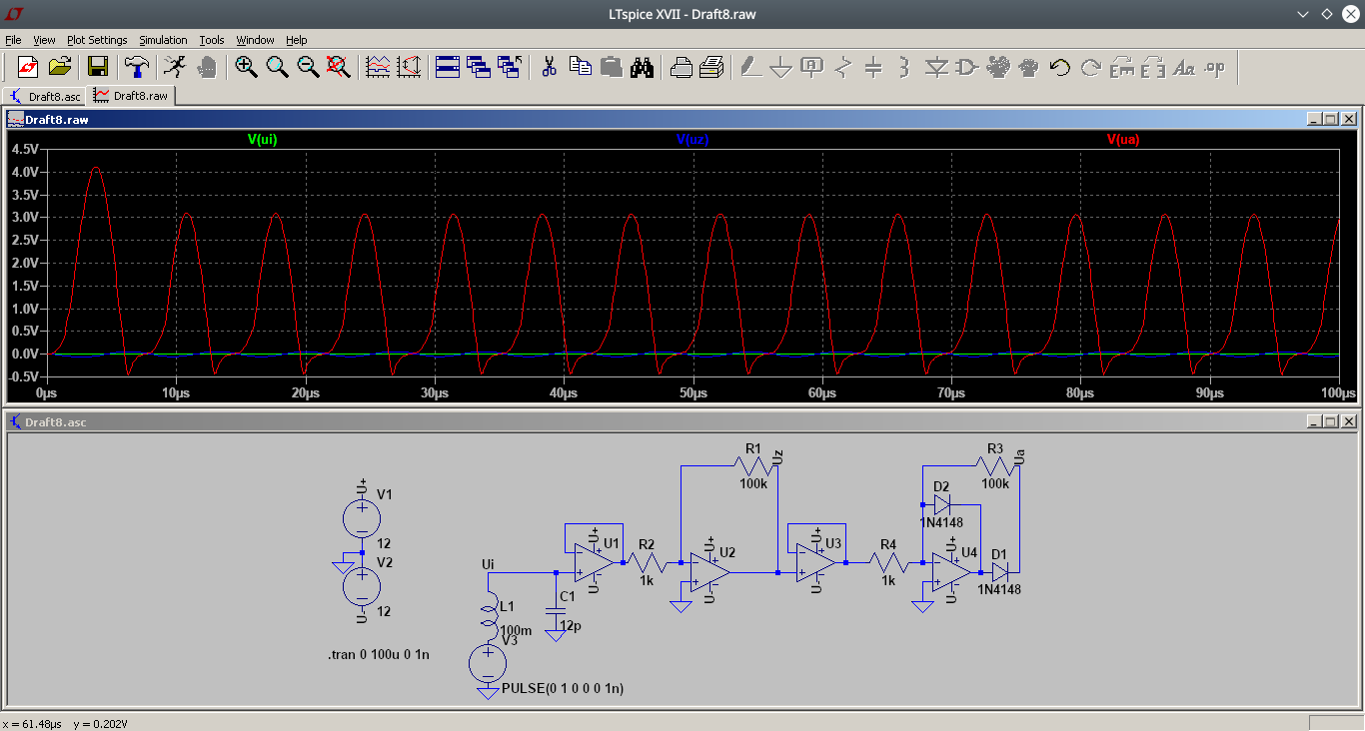Select the red V(ua) trace label
The image size is (1365, 731).
(1122, 140)
